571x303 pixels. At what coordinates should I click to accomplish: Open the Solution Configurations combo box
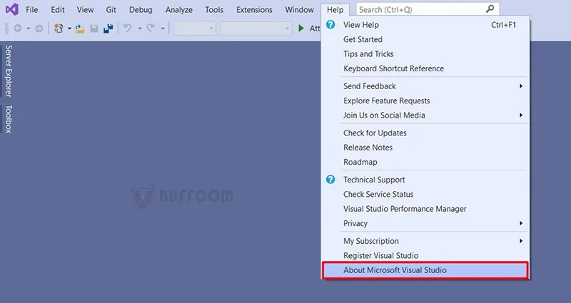point(195,29)
